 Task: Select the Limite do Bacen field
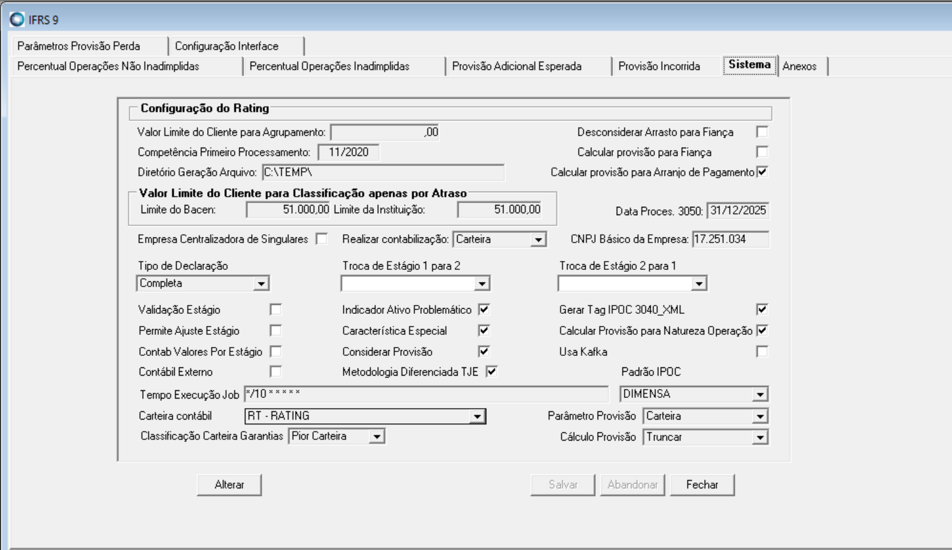[x=288, y=209]
